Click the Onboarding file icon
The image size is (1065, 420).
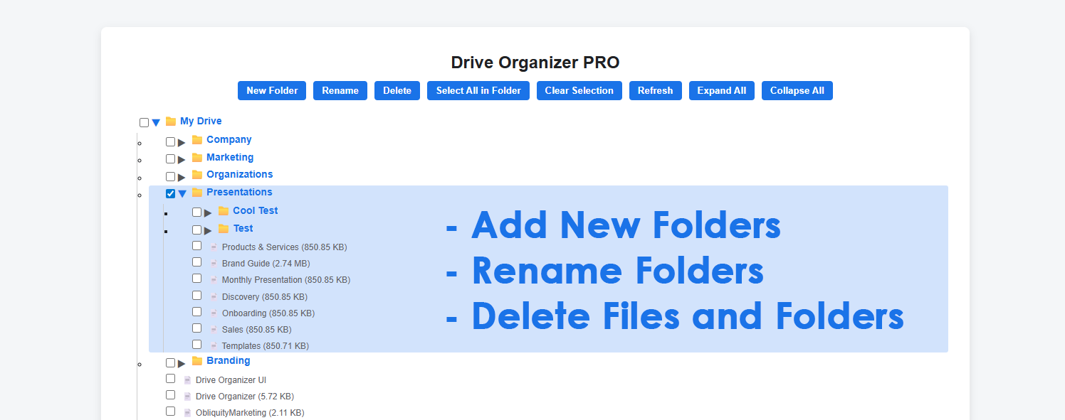click(214, 313)
